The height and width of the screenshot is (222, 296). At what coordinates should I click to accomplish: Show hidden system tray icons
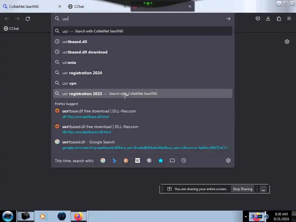click(246, 217)
